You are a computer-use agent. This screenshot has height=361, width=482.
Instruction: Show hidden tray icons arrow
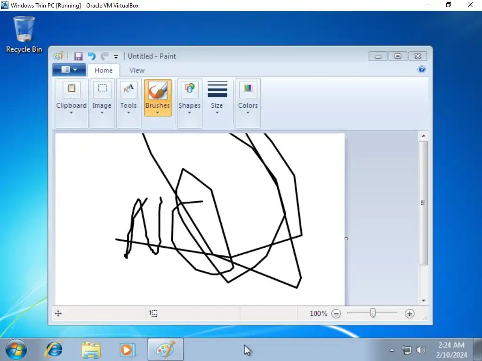coord(392,350)
